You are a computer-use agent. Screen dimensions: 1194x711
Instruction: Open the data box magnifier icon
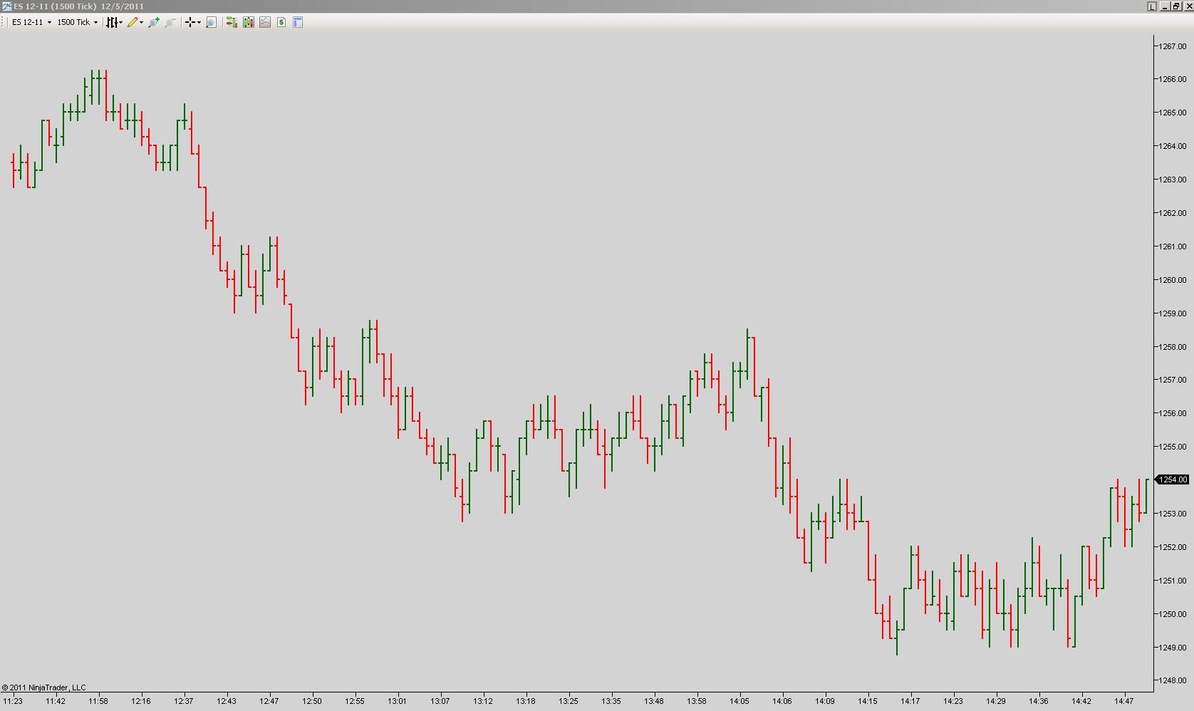pos(211,22)
